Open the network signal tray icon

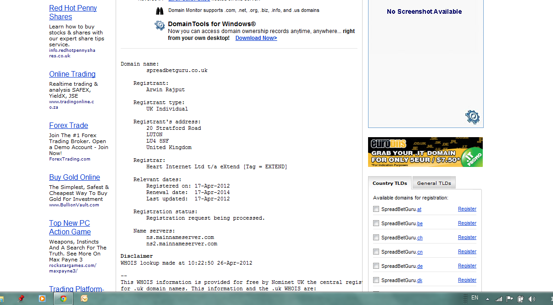click(x=499, y=299)
